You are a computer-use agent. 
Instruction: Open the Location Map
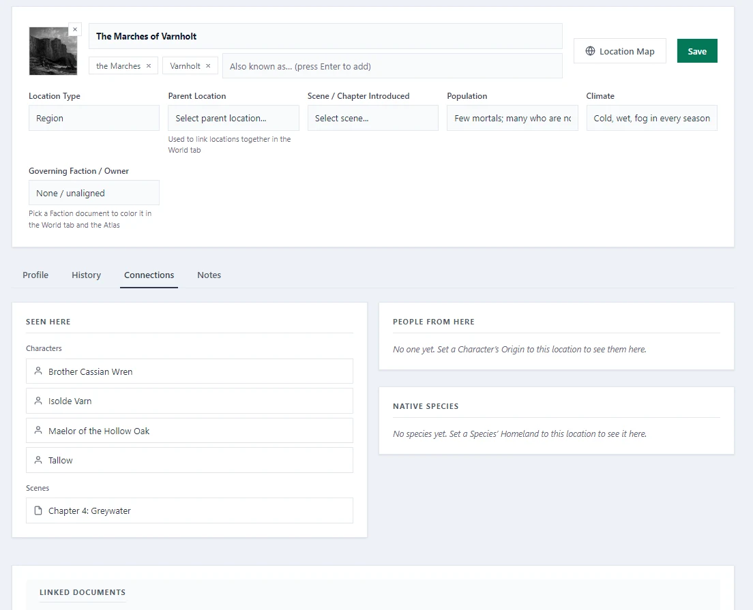[x=619, y=51]
